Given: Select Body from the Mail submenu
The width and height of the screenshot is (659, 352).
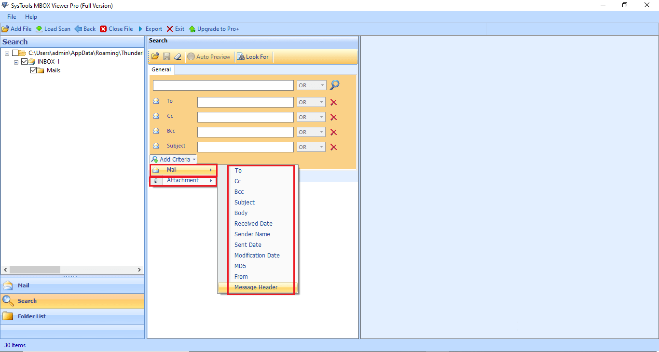Looking at the screenshot, I should coord(241,213).
